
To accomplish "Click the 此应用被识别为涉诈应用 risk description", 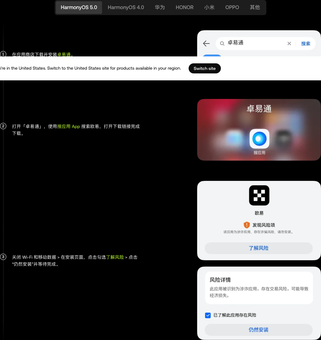I will click(259, 292).
